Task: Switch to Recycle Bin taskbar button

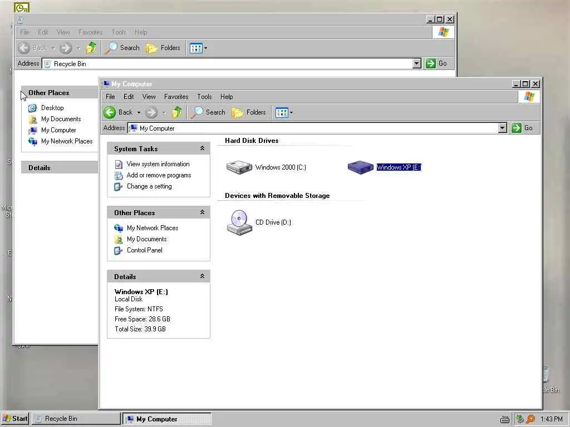Action: [76, 419]
